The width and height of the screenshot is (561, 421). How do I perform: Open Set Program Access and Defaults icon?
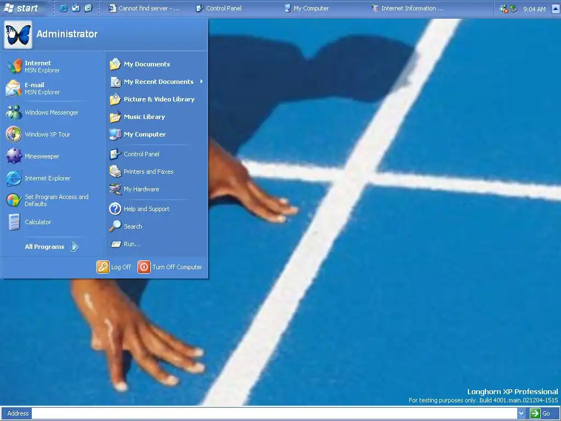pyautogui.click(x=14, y=200)
